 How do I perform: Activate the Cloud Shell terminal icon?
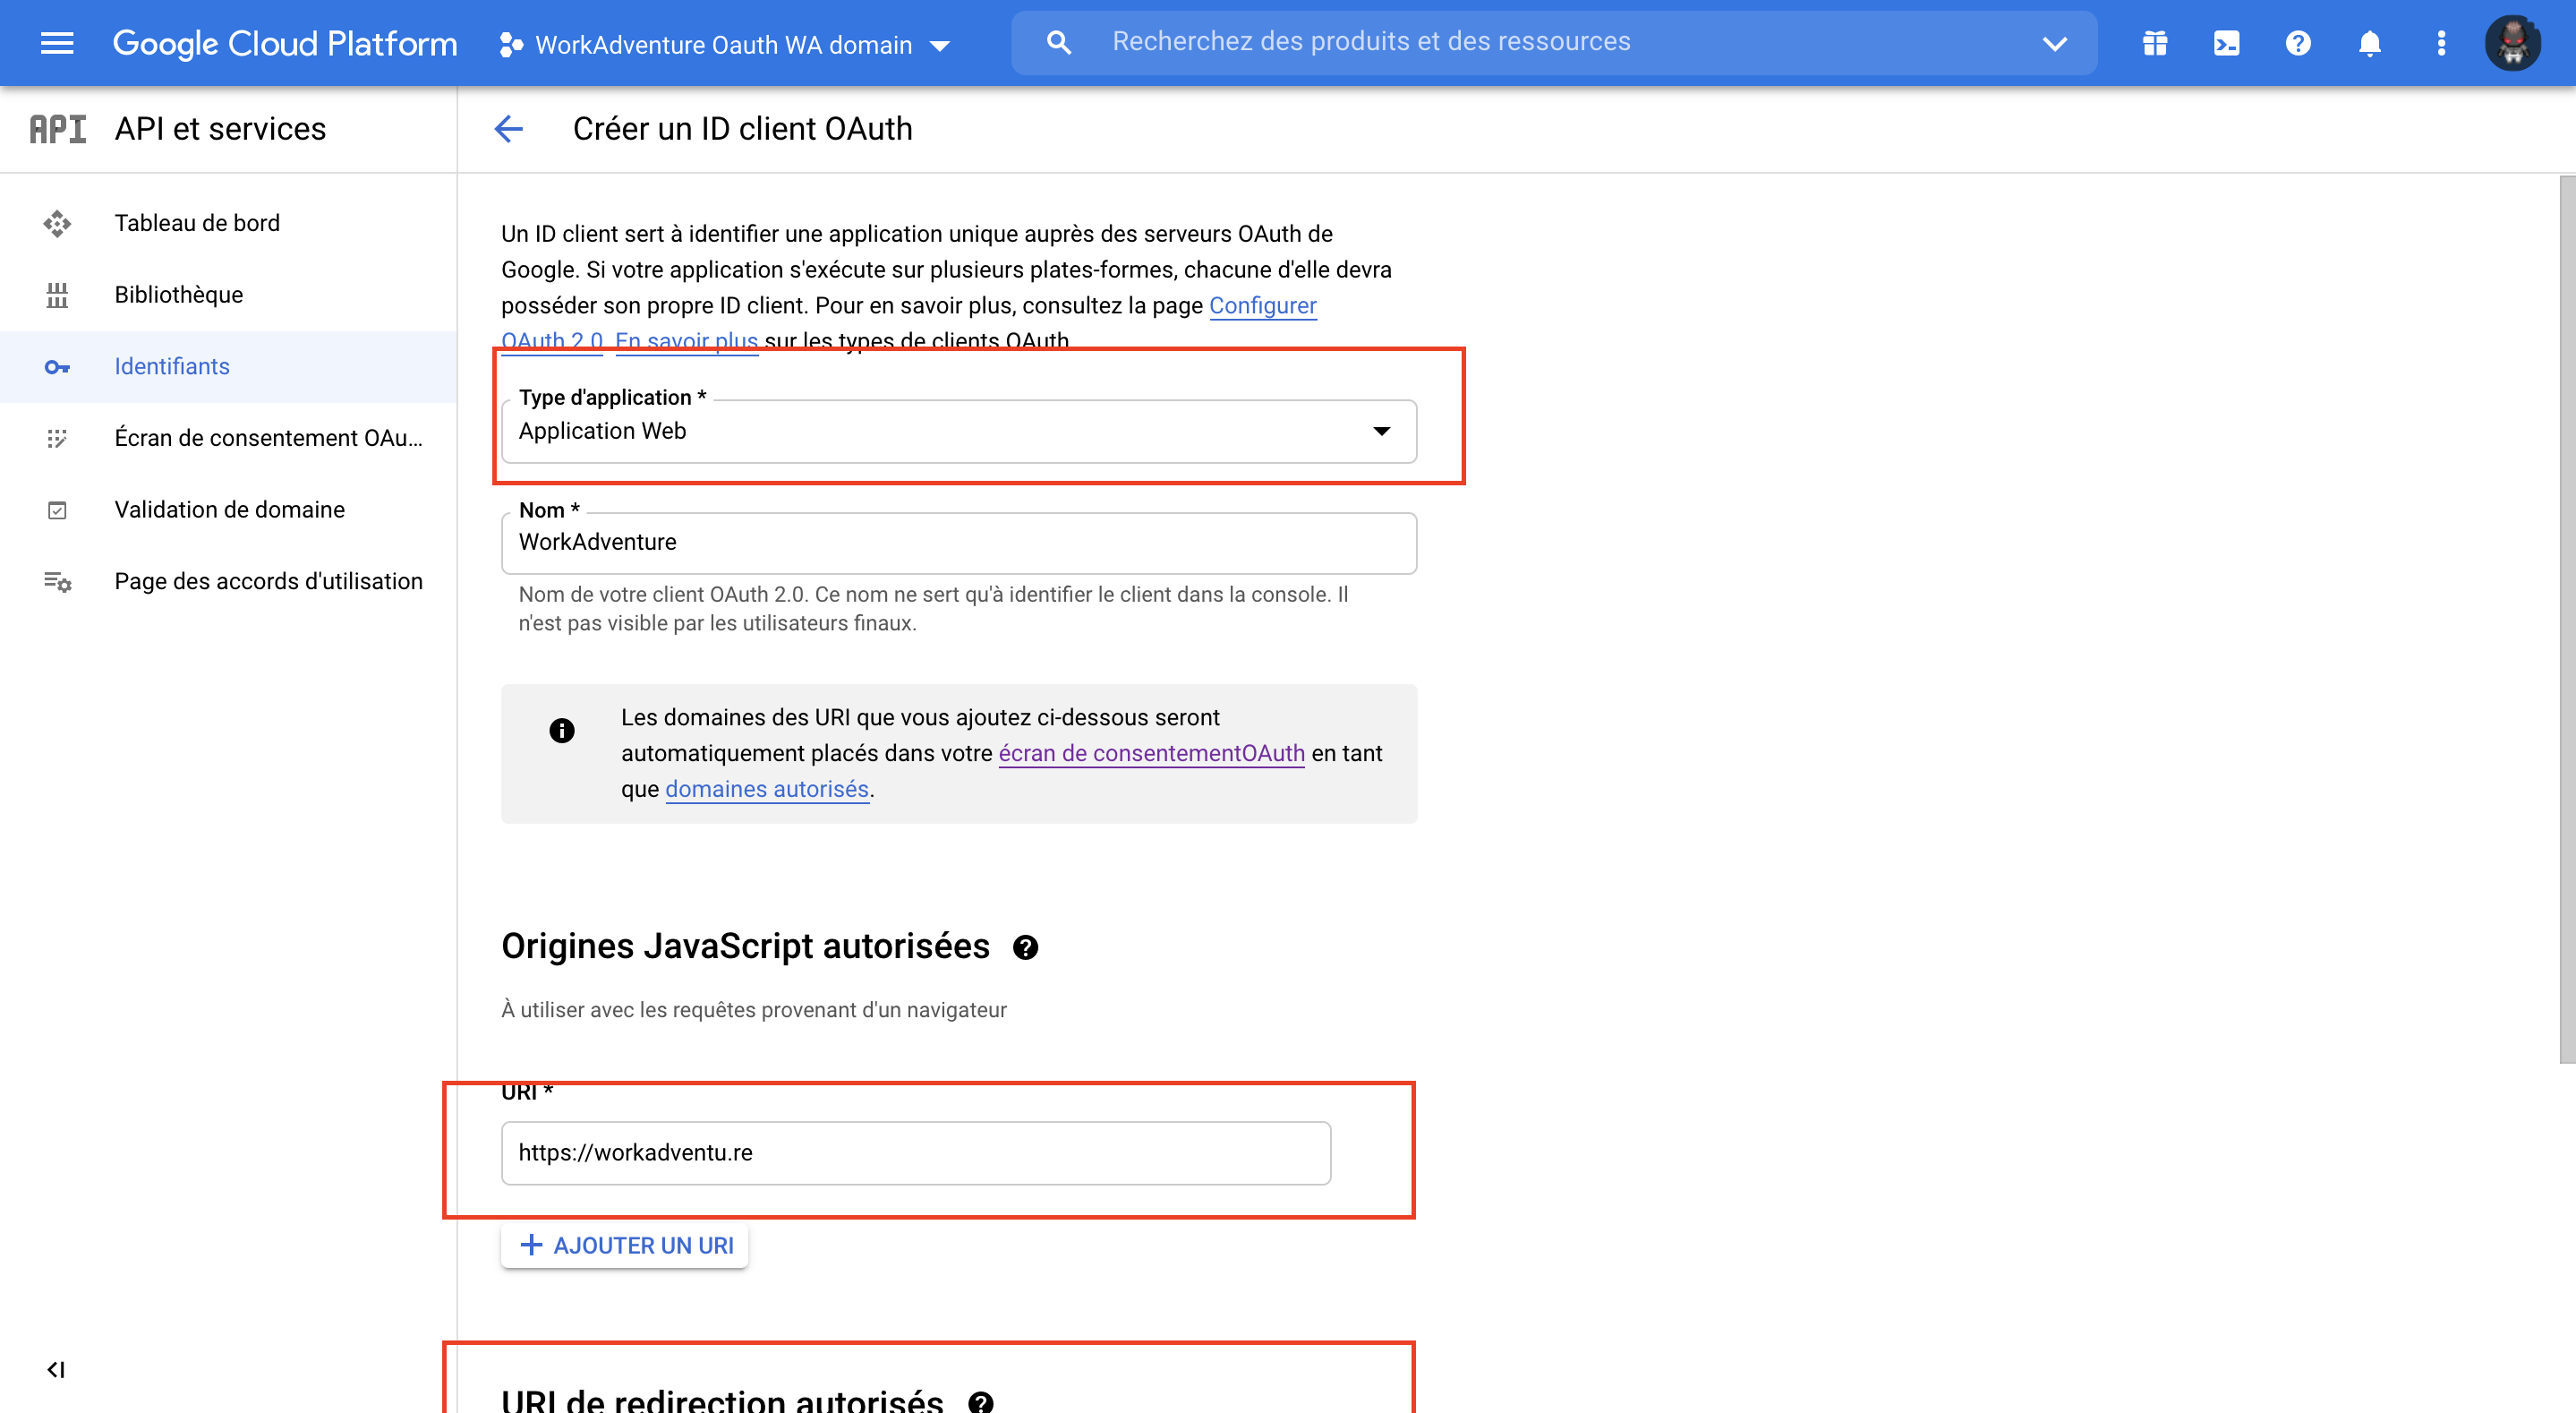click(2226, 43)
